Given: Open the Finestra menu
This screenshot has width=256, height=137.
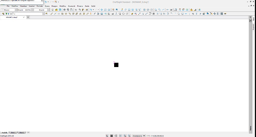Looking at the screenshot, I should coord(80,6).
